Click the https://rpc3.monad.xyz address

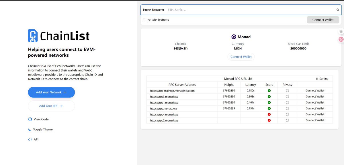click(164, 97)
